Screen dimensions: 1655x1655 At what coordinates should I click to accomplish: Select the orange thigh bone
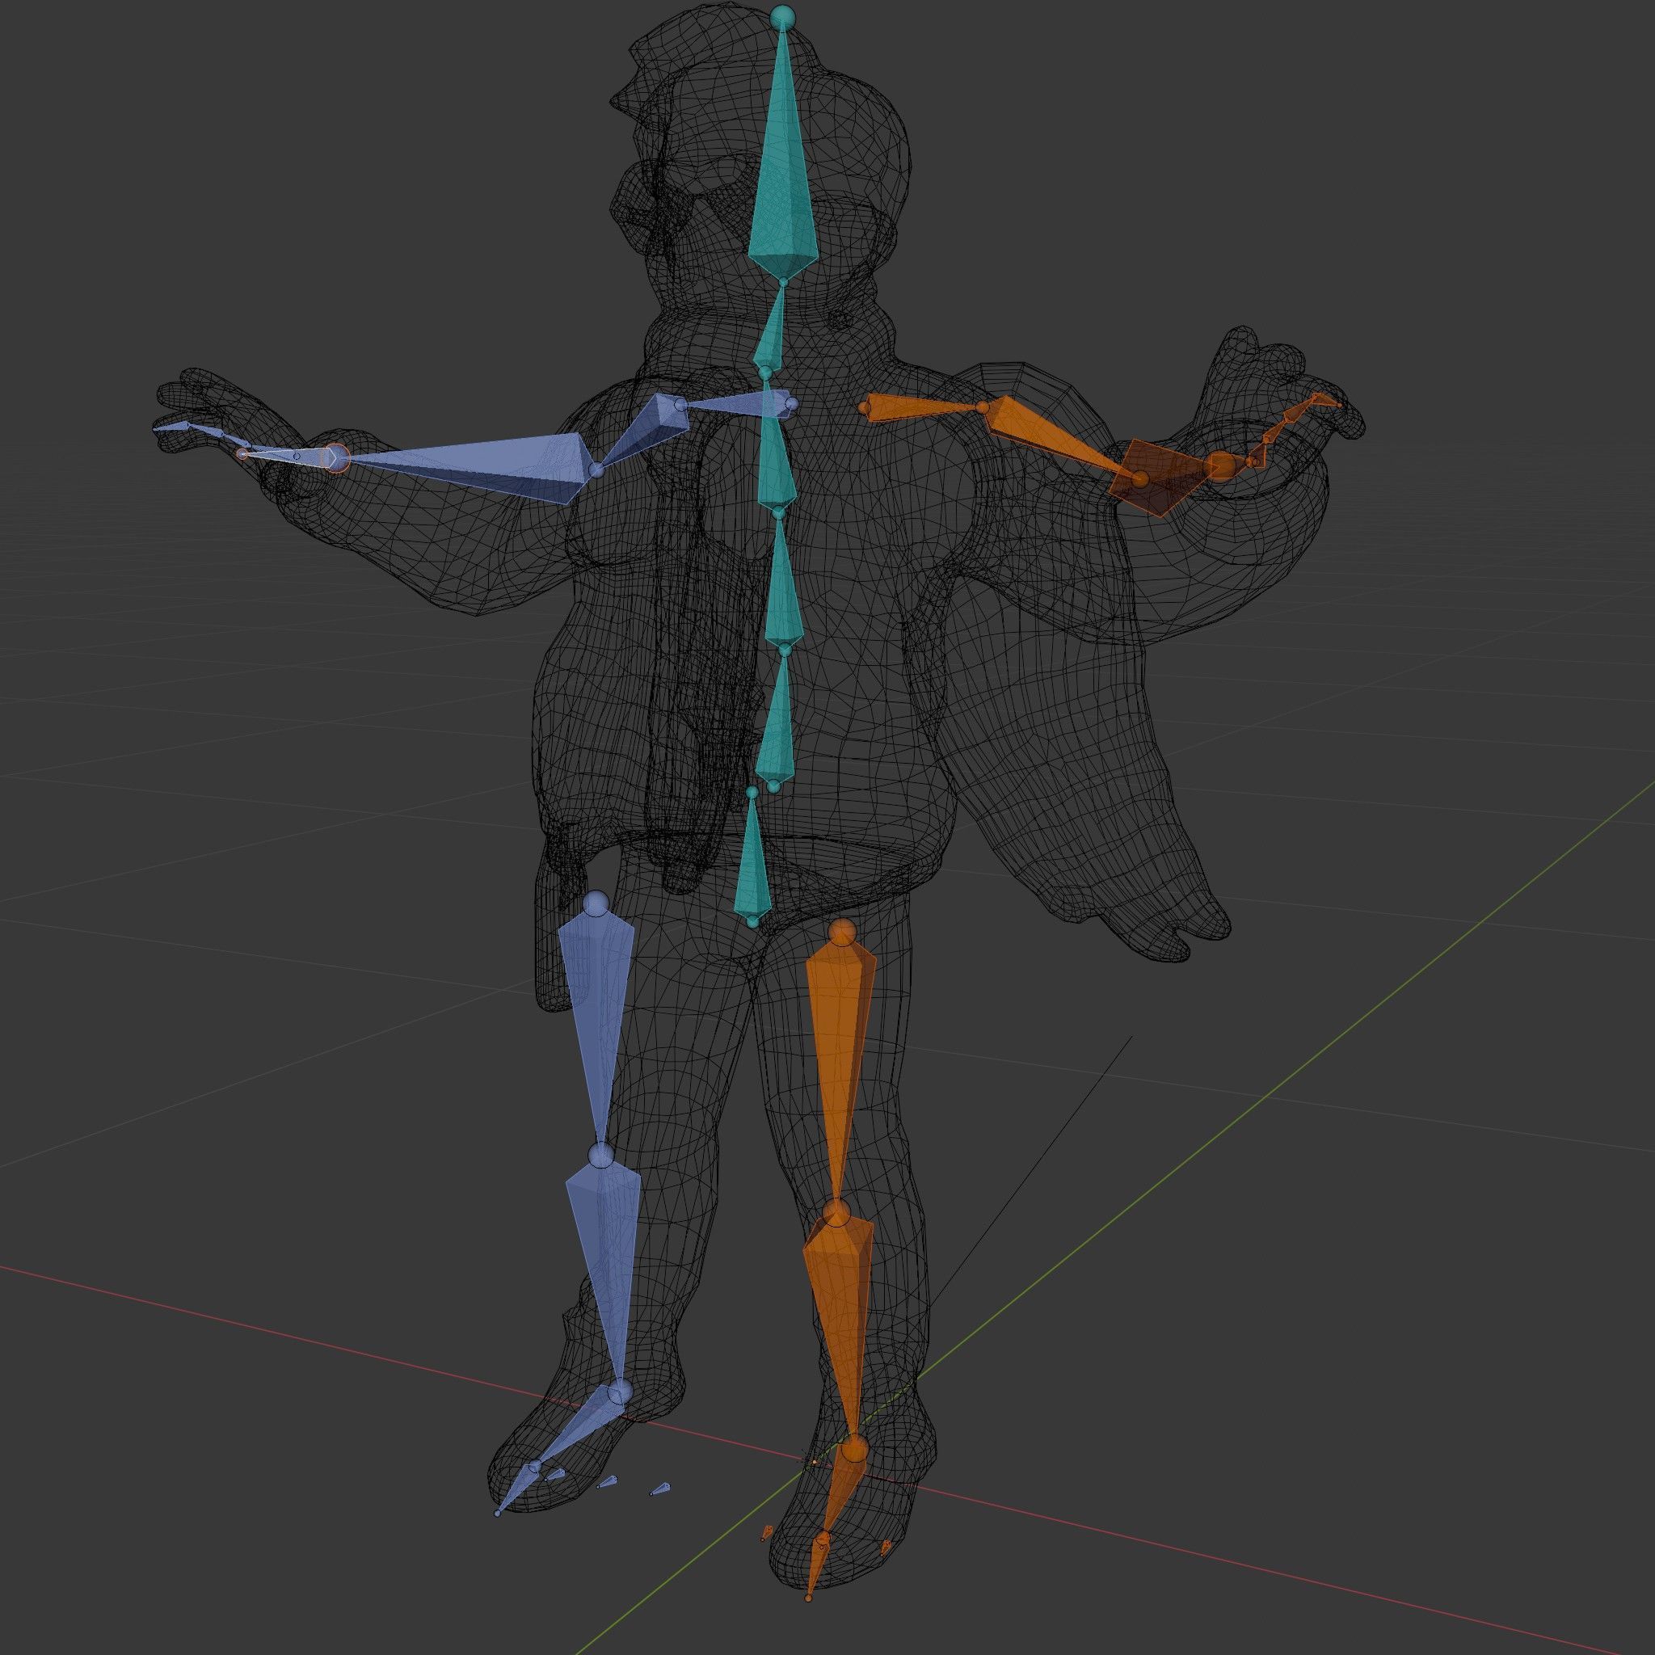click(841, 1062)
